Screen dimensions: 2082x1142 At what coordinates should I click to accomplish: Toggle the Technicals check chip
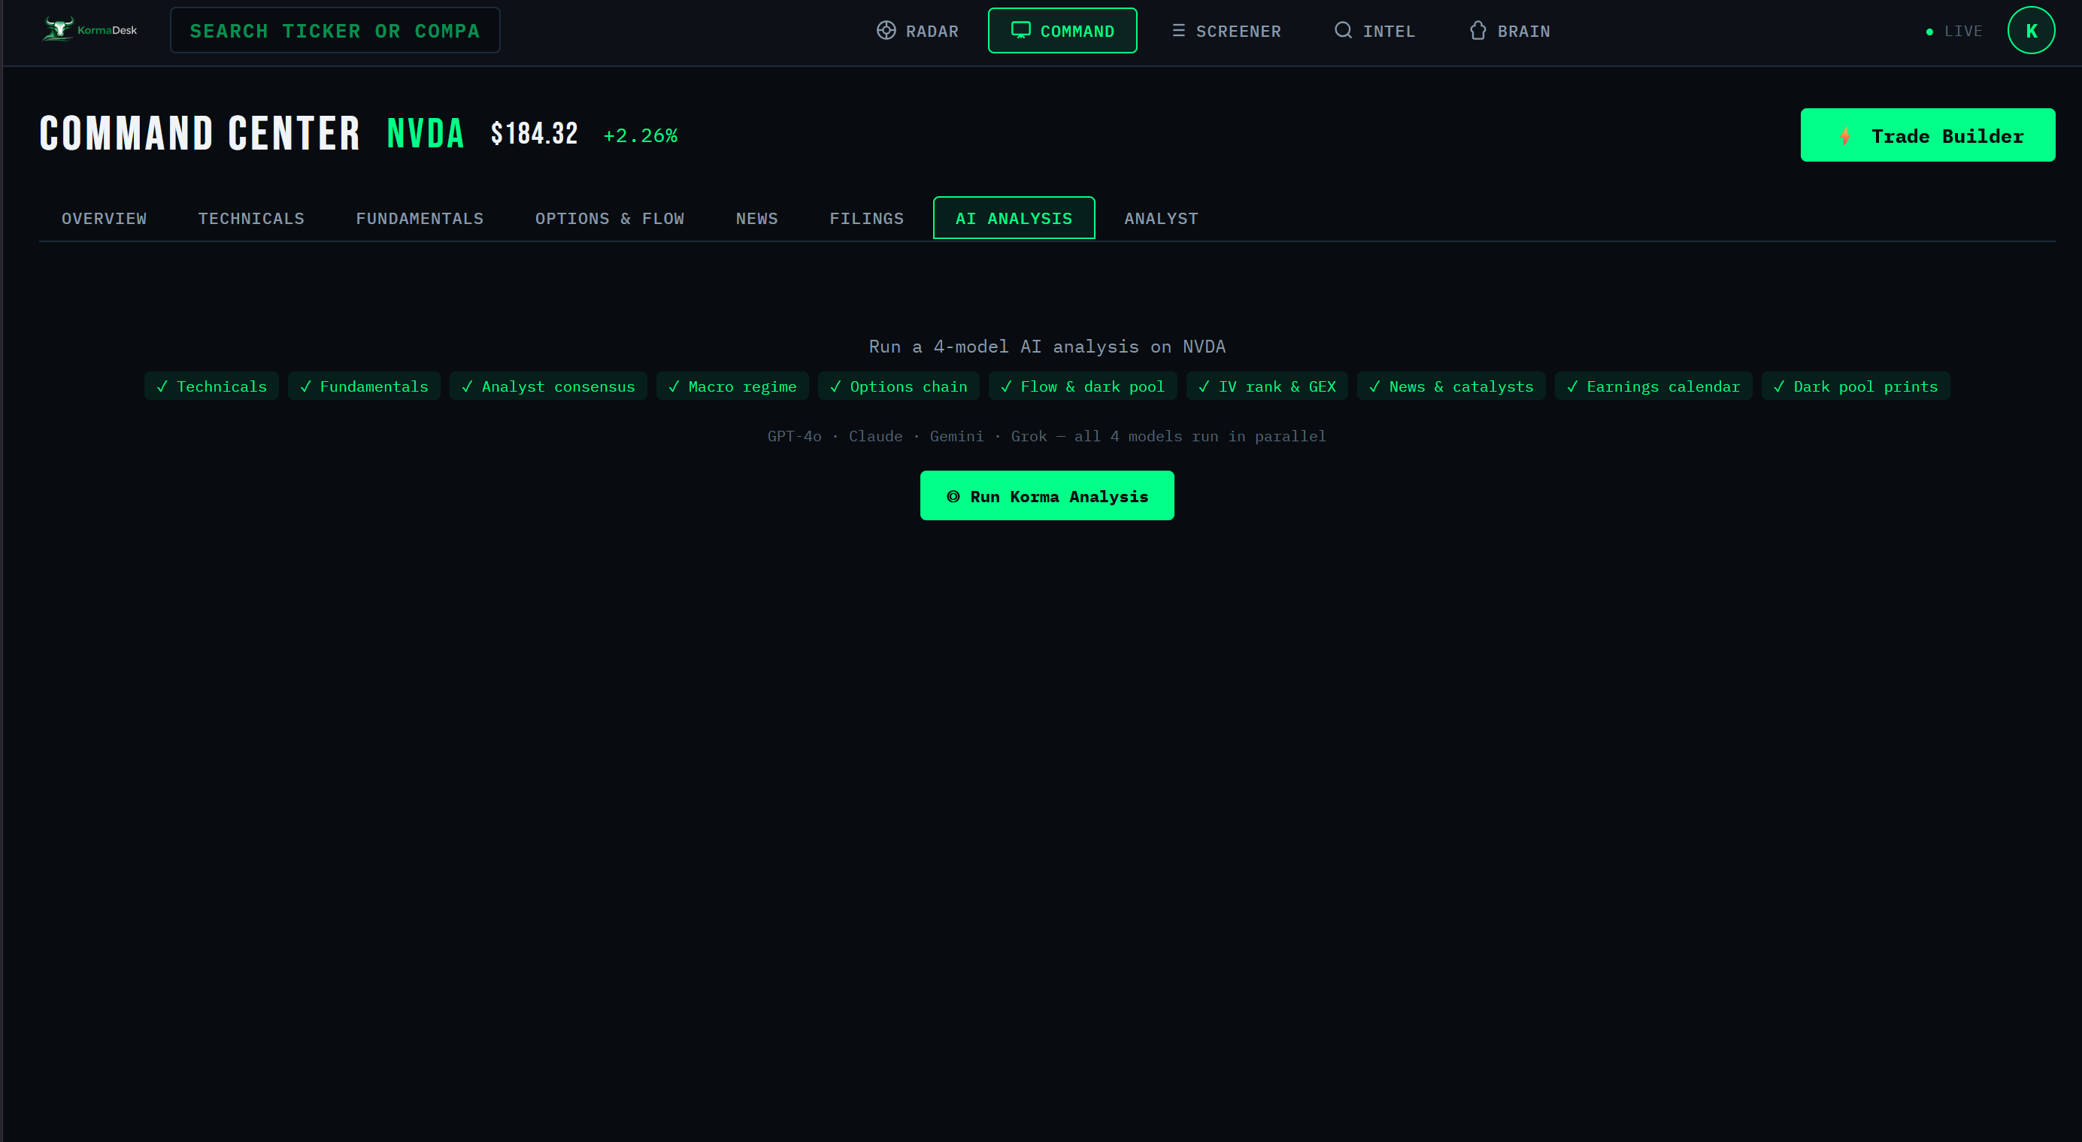(x=212, y=386)
